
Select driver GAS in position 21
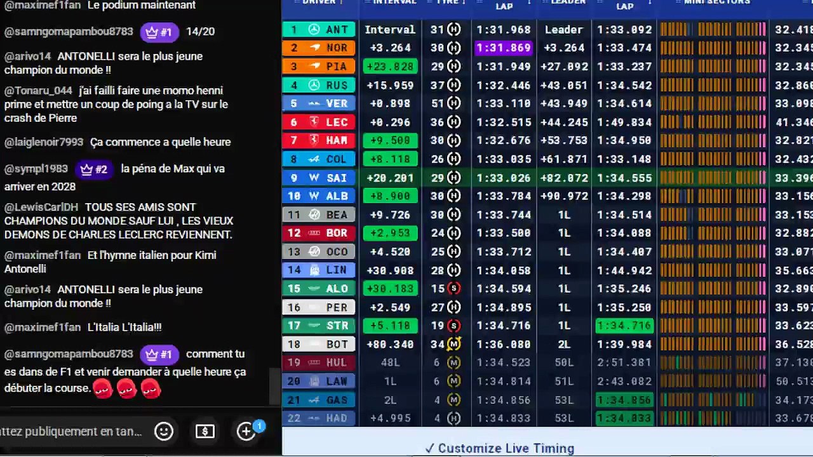(x=319, y=400)
